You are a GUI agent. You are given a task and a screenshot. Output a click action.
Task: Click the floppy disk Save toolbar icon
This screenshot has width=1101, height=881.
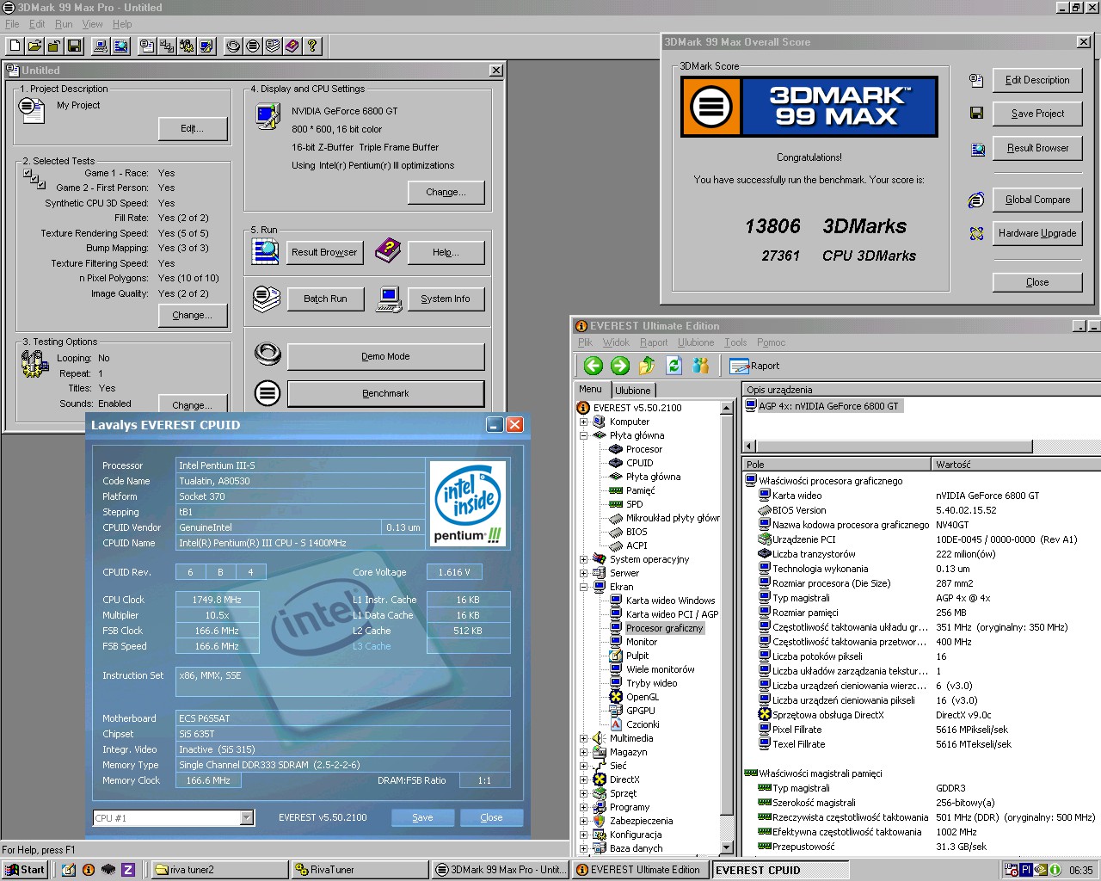[74, 46]
